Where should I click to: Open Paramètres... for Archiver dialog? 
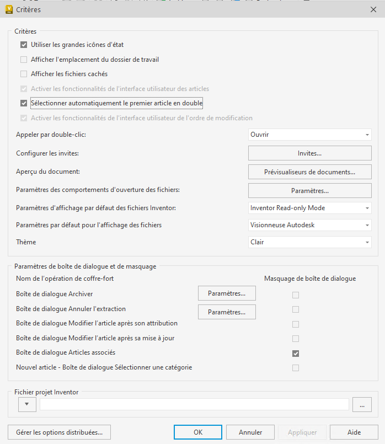click(227, 293)
